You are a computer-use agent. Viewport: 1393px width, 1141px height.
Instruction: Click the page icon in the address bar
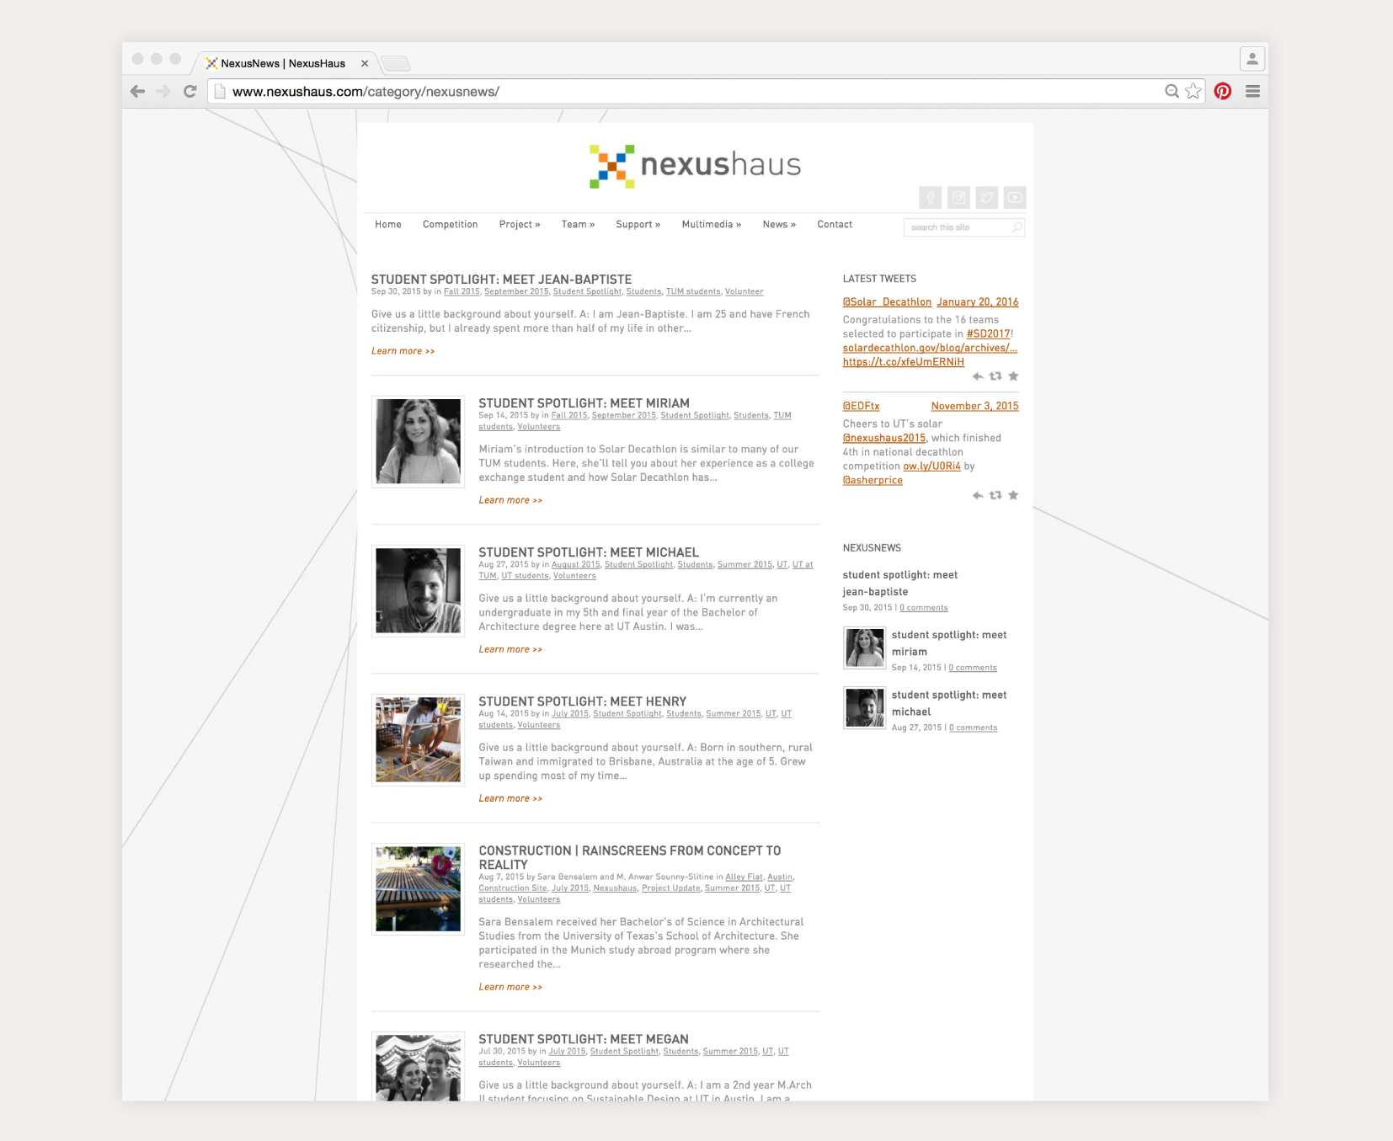click(x=220, y=92)
